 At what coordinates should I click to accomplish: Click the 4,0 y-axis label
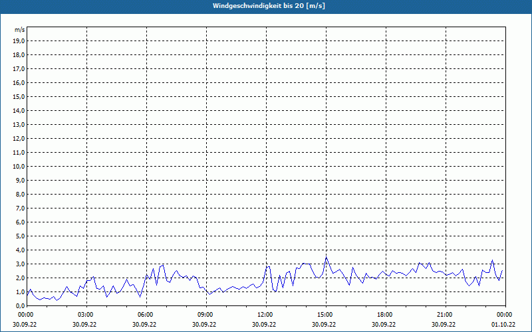coord(21,250)
